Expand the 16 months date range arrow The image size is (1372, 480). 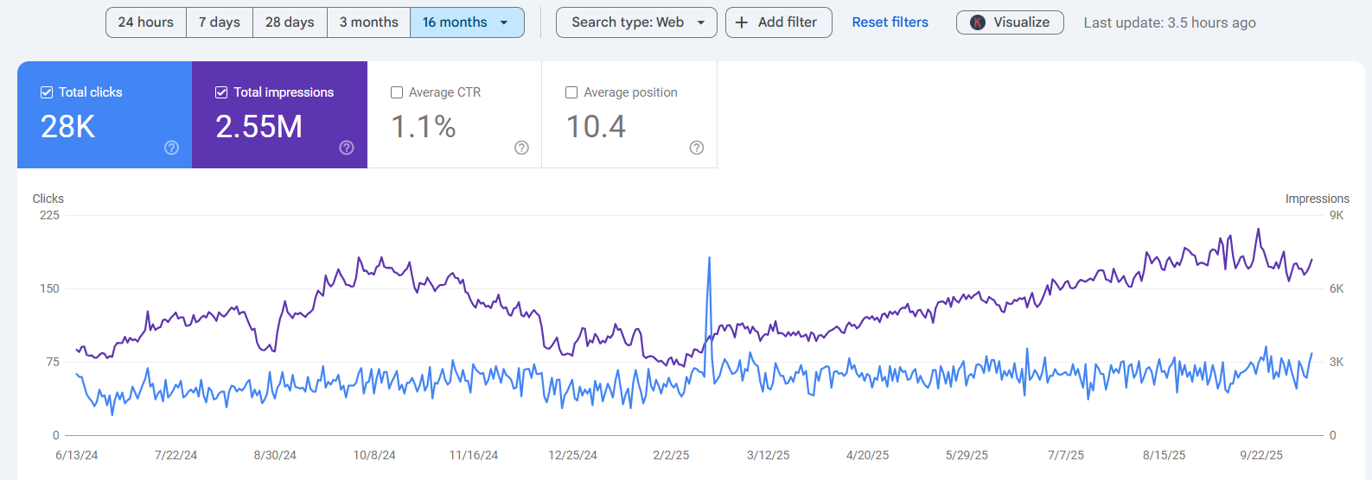[504, 22]
